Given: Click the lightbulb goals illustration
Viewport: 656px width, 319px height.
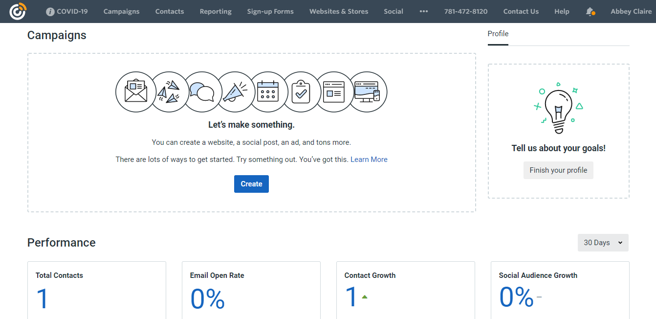Looking at the screenshot, I should click(558, 109).
